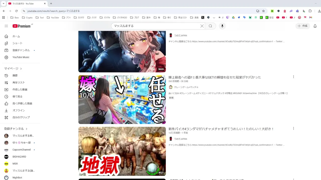Viewport: 321px width, 180px height.
Task: Open the 漫画 bookmarks folder
Action: click(194, 17)
